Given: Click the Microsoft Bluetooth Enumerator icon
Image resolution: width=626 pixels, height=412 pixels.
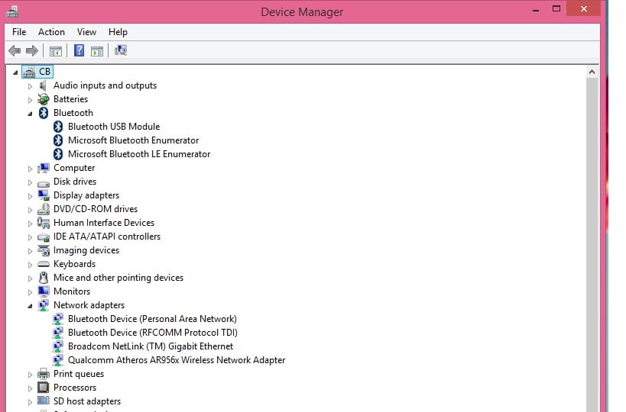Looking at the screenshot, I should click(x=58, y=140).
